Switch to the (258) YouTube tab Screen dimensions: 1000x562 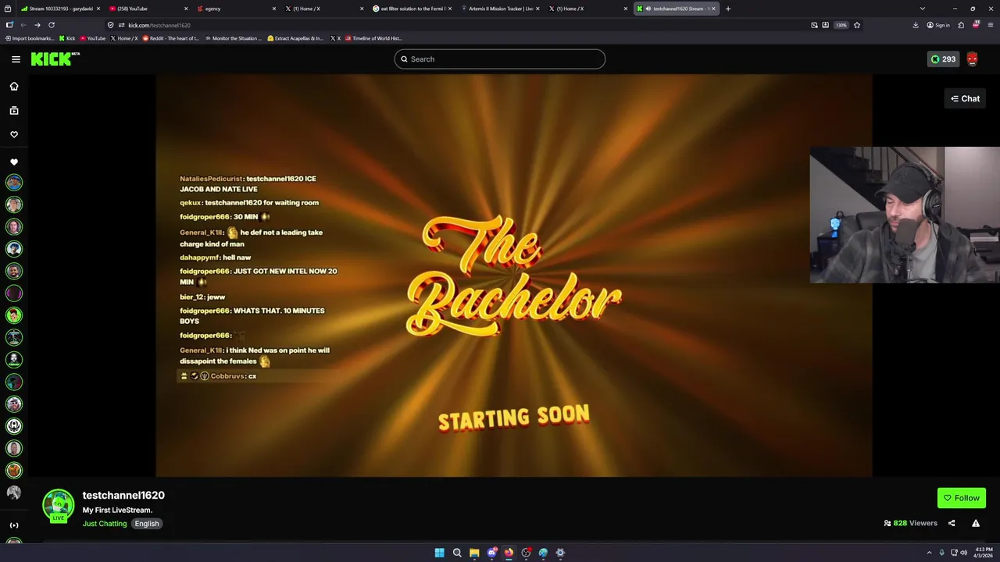click(x=148, y=9)
